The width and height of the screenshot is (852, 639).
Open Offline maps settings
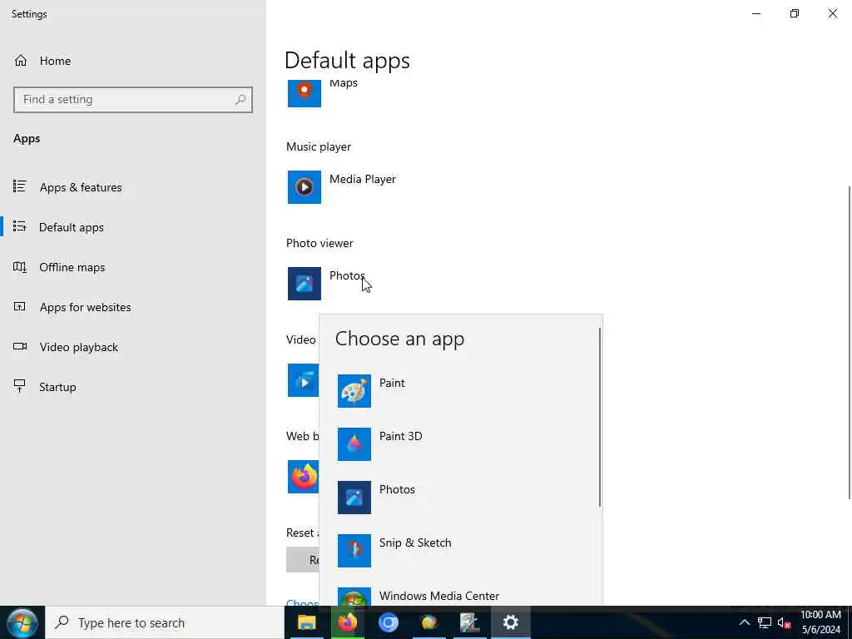click(x=59, y=267)
